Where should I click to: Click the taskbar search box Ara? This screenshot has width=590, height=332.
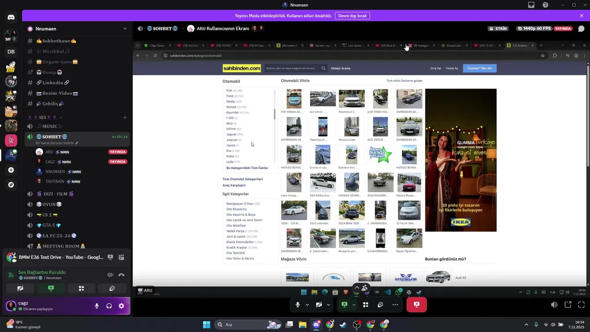(247, 325)
